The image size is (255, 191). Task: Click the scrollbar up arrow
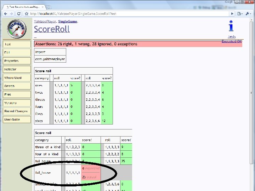(251, 19)
